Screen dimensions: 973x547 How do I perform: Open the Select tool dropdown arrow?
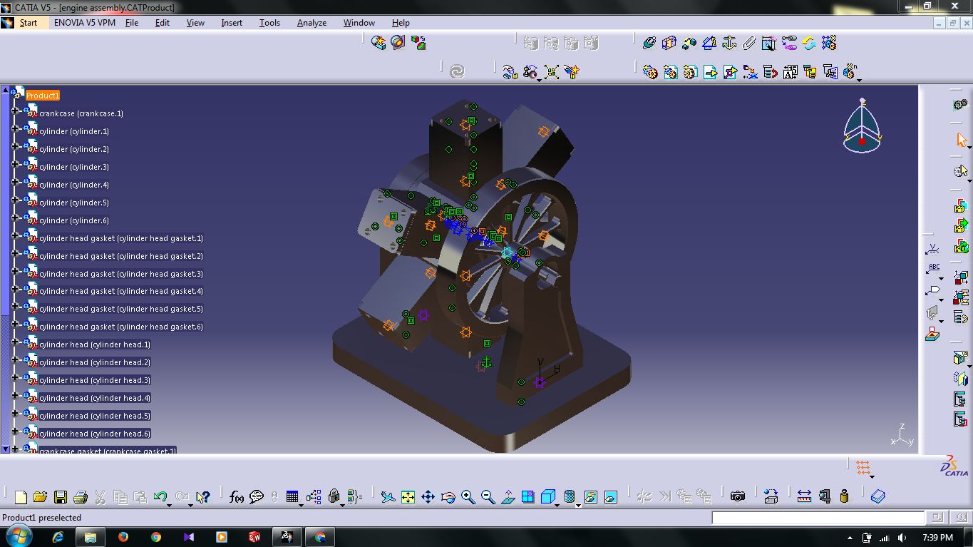pyautogui.click(x=969, y=148)
